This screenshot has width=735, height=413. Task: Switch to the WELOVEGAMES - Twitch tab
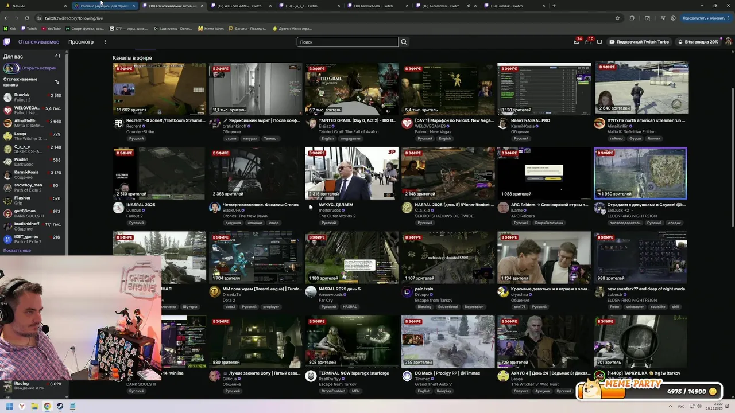[240, 6]
